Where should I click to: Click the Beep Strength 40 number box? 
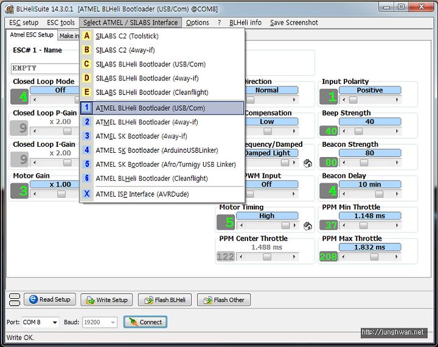[x=328, y=131]
